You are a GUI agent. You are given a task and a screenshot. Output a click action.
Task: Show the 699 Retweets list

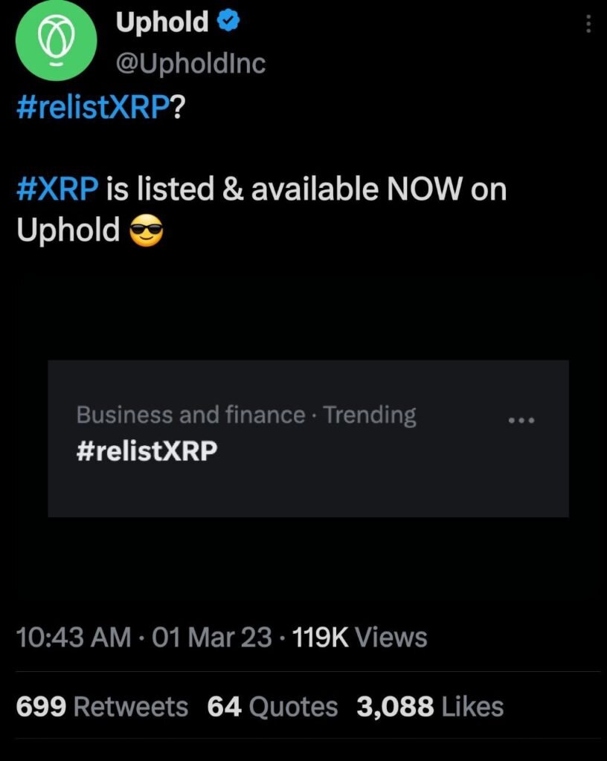point(102,707)
